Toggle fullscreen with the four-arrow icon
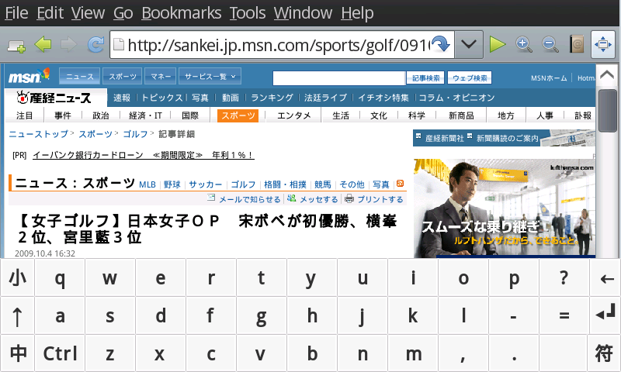Screen dimensions: 621x372 pos(603,44)
